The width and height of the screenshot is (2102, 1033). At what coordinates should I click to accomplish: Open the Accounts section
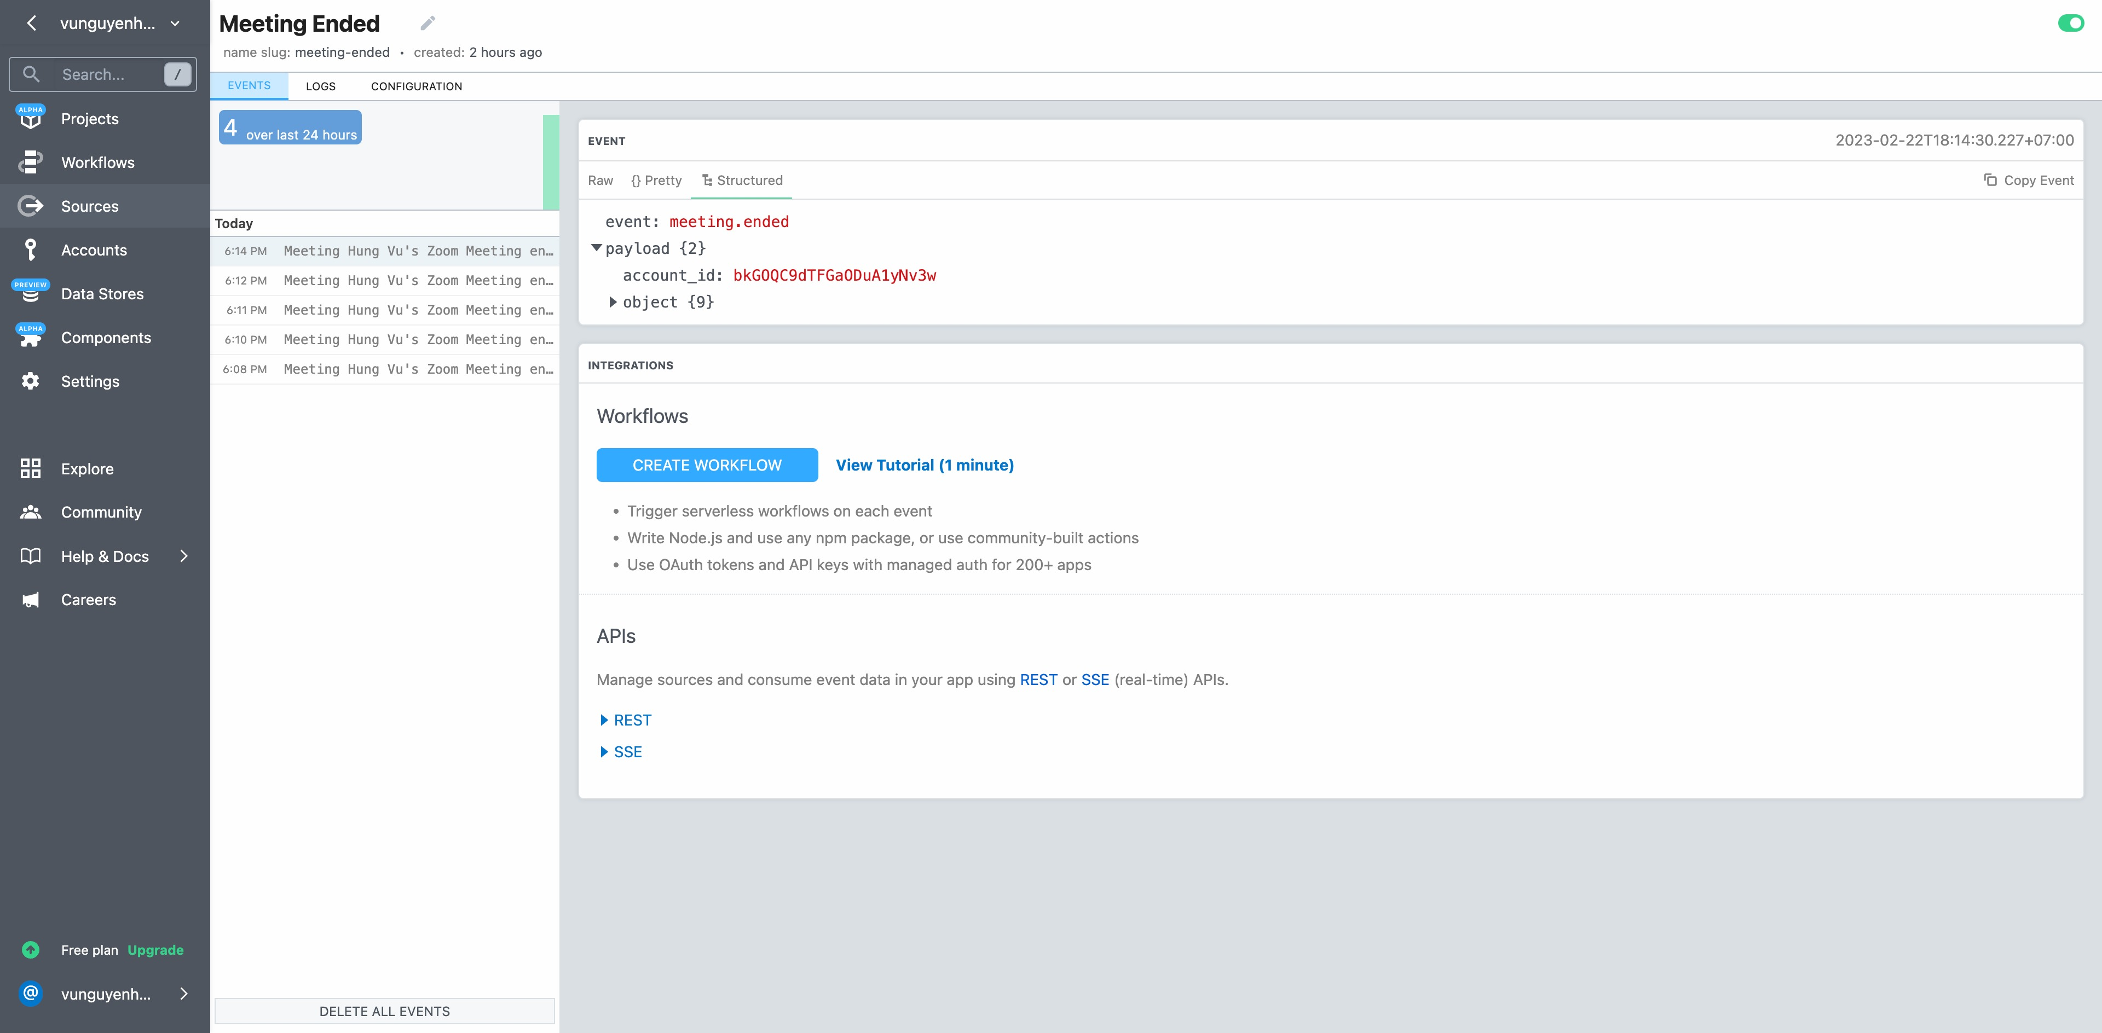coord(93,249)
